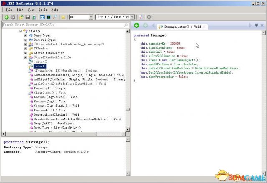267x183 pixels.
Task: Open the Edit menu
Action: click(20, 10)
